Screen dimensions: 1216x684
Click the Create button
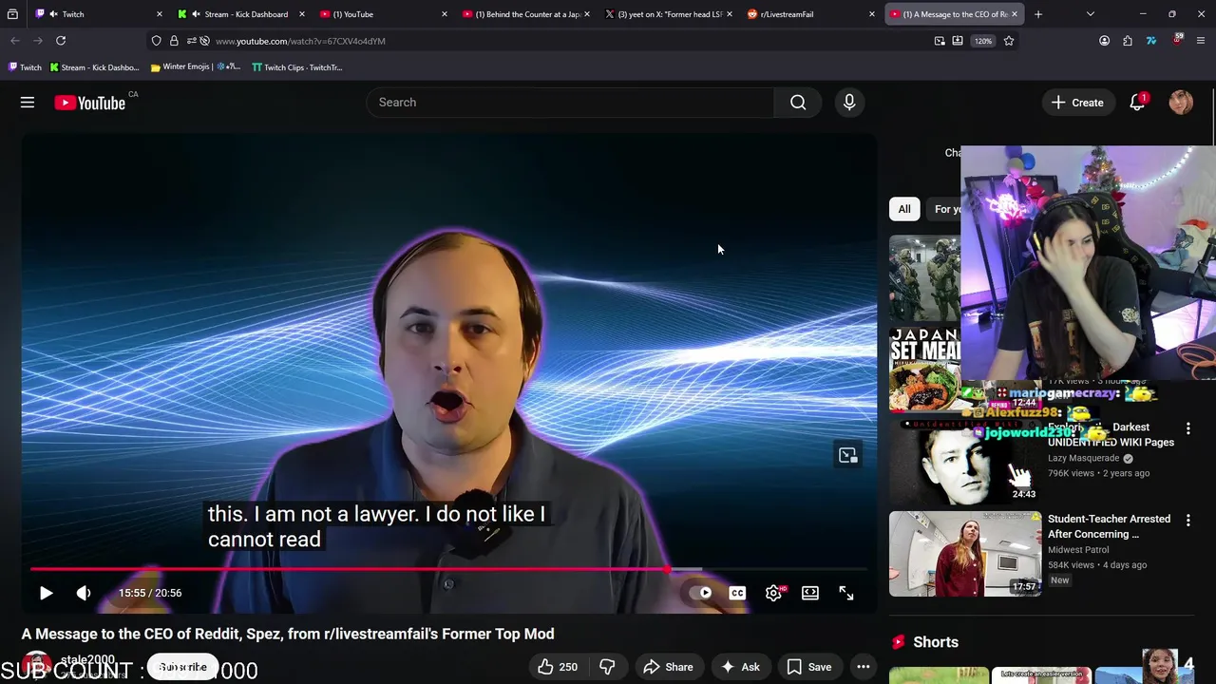(x=1077, y=103)
